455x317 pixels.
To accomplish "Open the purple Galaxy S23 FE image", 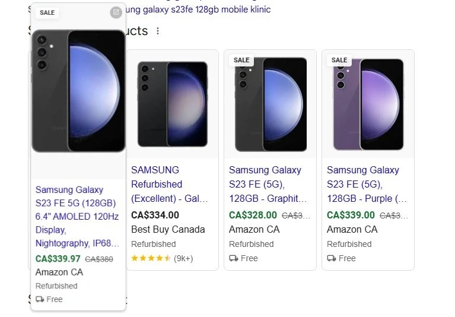I will [x=368, y=104].
